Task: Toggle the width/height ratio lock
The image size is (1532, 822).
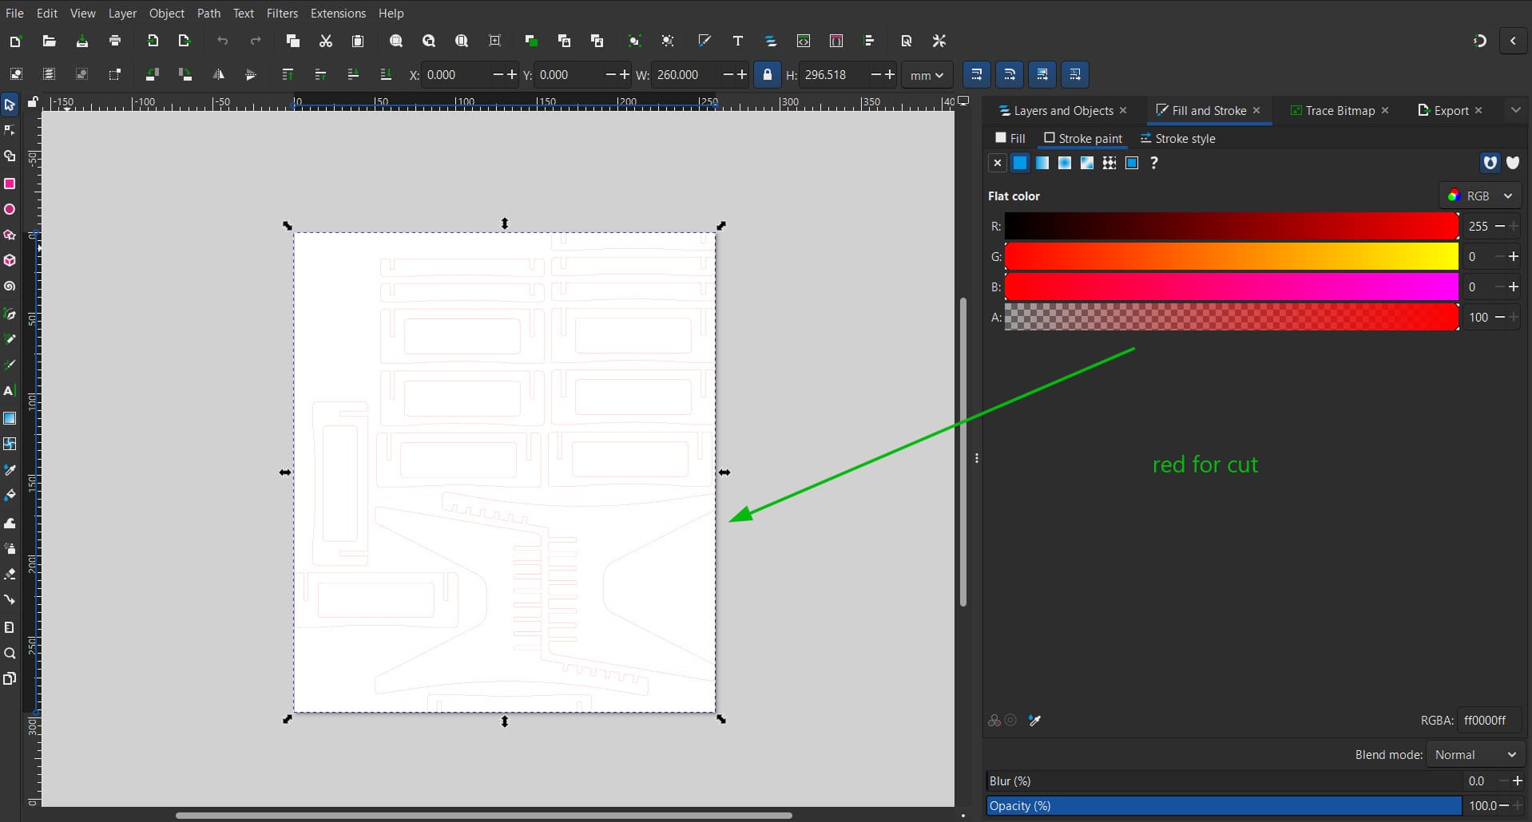Action: click(767, 74)
